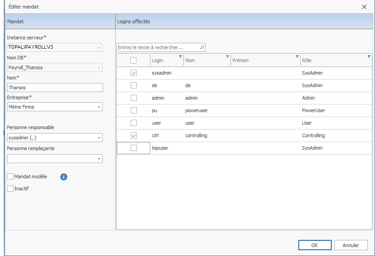Click the Mandat modèle info icon
The height and width of the screenshot is (256, 375).
63,176
